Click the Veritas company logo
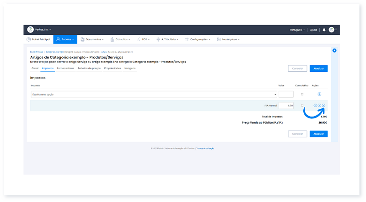Image resolution: width=366 pixels, height=202 pixels. (31, 30)
